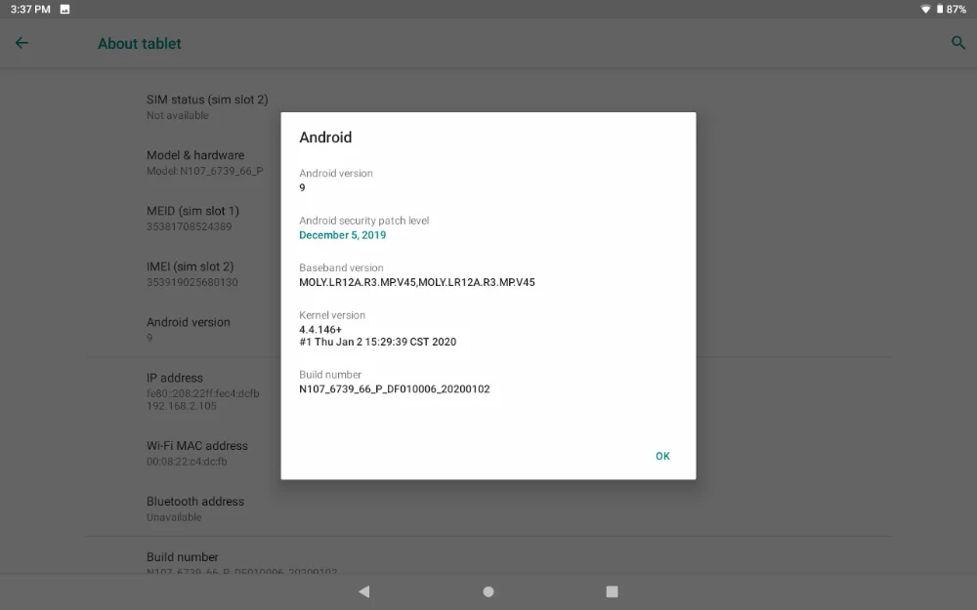977x610 pixels.
Task: Tap the Kernel version label
Action: point(332,315)
